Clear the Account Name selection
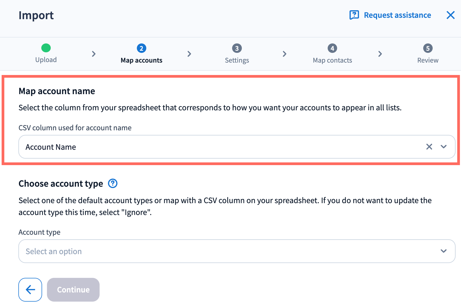The image size is (461, 307). pyautogui.click(x=429, y=147)
